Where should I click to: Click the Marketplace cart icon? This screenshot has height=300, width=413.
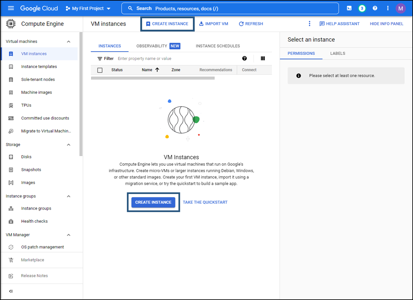coord(11,260)
